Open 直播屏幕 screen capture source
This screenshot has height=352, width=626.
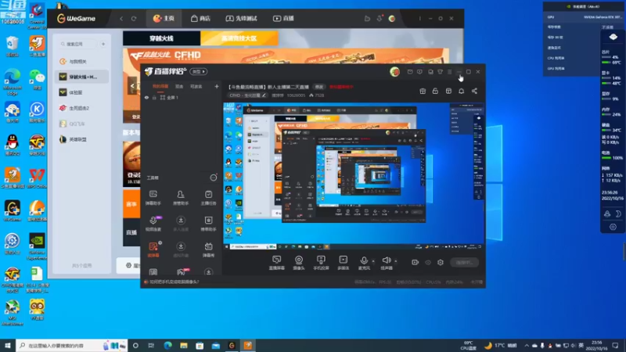[277, 263]
